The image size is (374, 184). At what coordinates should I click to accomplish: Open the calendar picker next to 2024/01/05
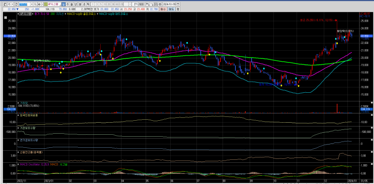click(178, 4)
